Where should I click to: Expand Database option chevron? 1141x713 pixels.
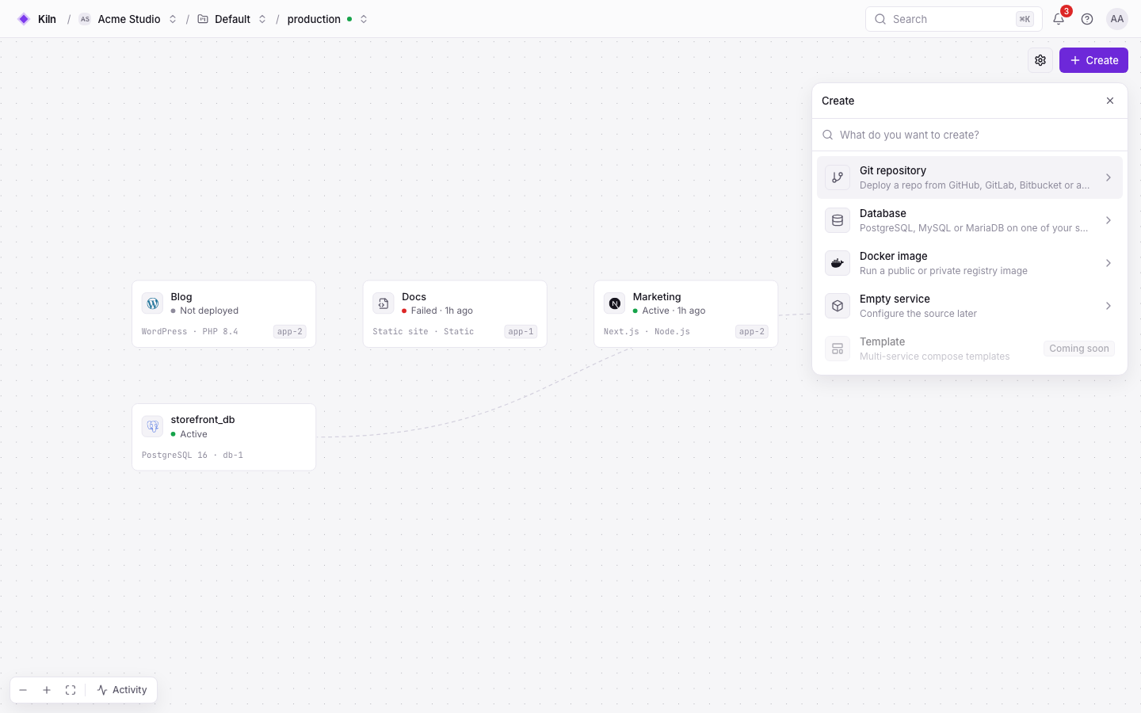(1109, 220)
